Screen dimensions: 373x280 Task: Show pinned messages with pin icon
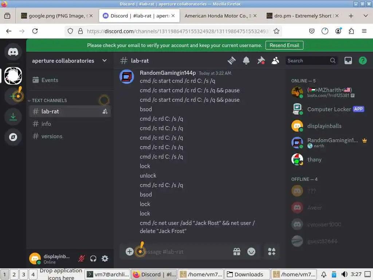click(261, 61)
